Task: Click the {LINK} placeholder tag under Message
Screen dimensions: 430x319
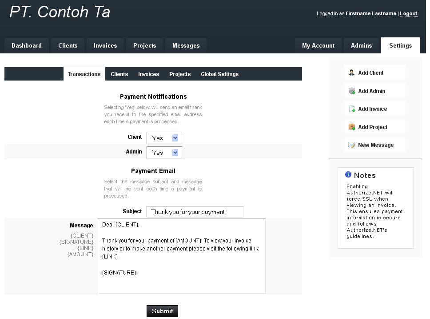Action: (85, 248)
